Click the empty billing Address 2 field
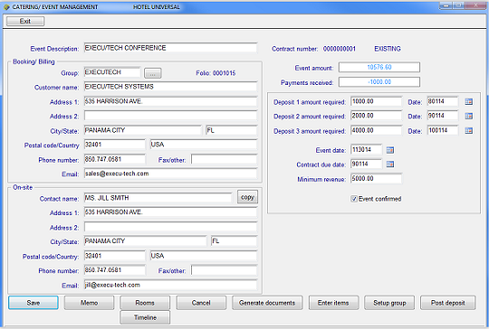The width and height of the screenshot is (489, 329). pos(170,116)
